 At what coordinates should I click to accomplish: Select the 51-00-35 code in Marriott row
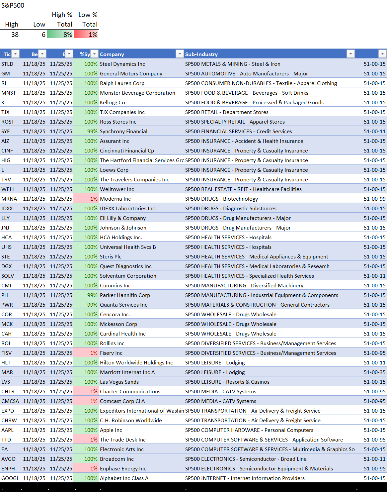374,372
